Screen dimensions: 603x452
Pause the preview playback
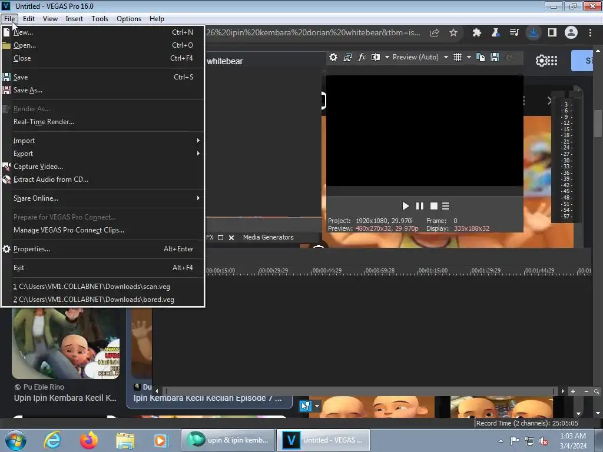(419, 206)
